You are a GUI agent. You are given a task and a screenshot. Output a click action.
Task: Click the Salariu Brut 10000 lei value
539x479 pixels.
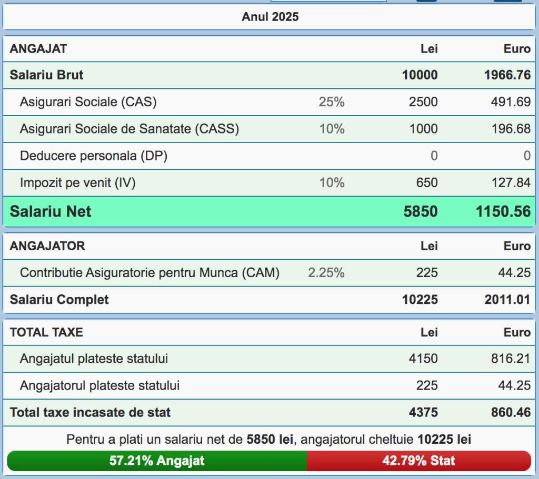pos(420,75)
